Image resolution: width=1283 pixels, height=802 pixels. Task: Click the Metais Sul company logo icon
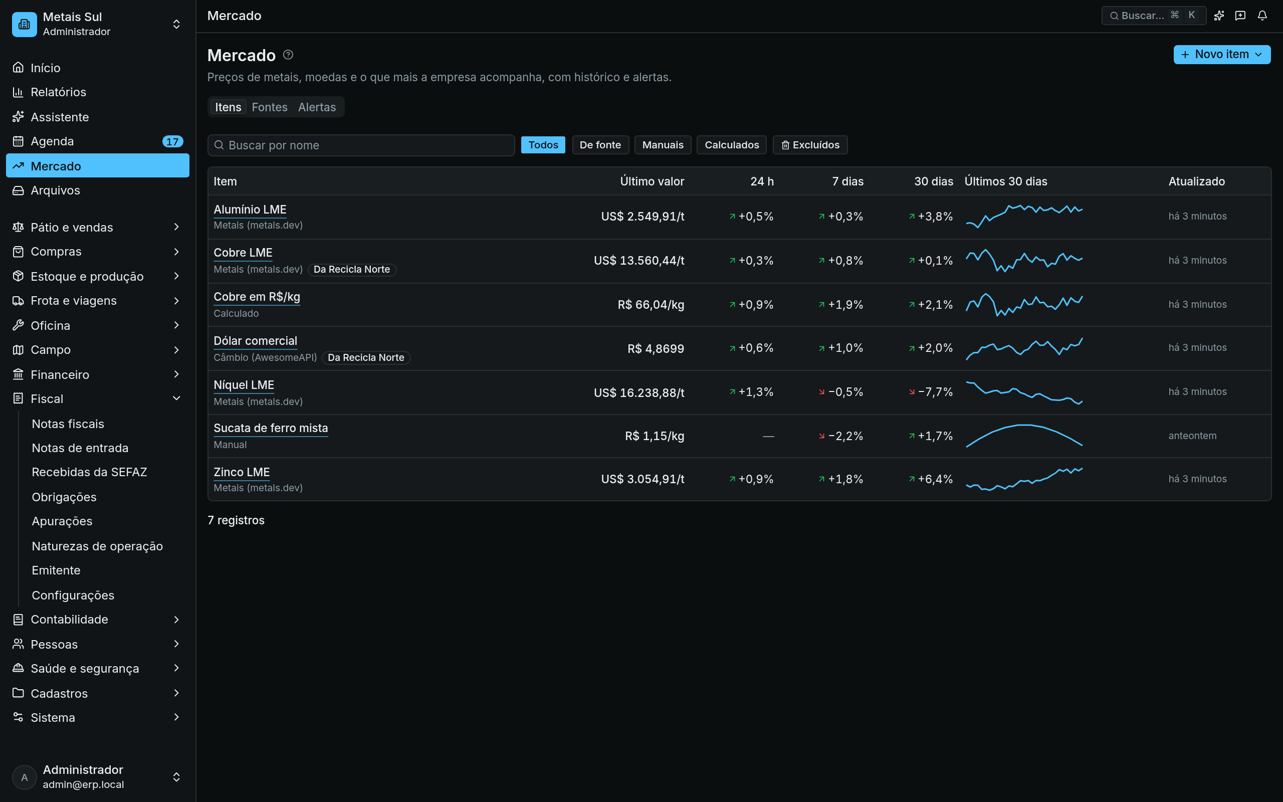pos(25,25)
